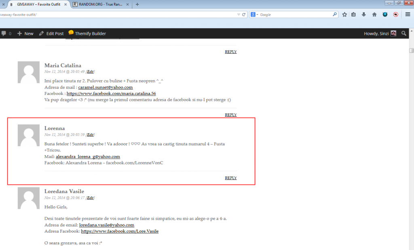Click the WordPress admin bar search icon

(403, 34)
